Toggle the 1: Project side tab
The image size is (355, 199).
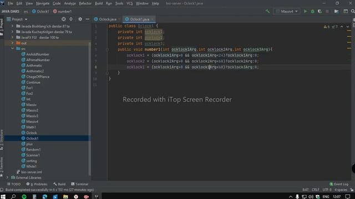pos(2,27)
